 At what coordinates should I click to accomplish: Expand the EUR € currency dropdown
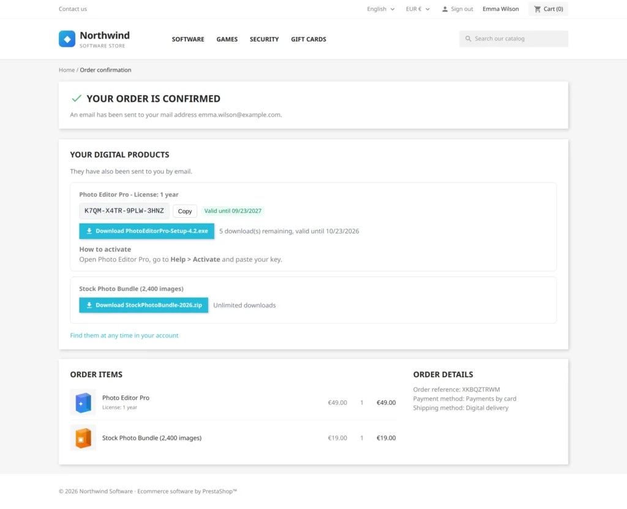(418, 9)
